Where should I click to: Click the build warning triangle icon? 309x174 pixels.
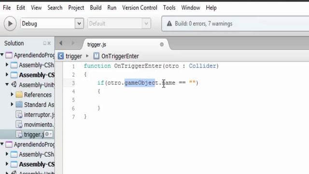pos(169,24)
